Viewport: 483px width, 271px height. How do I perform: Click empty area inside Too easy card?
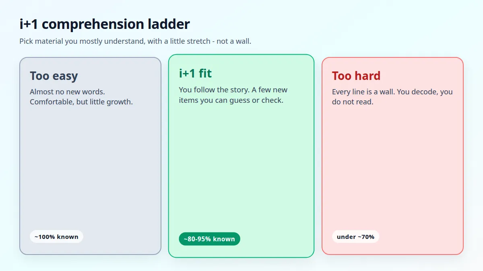[90, 169]
